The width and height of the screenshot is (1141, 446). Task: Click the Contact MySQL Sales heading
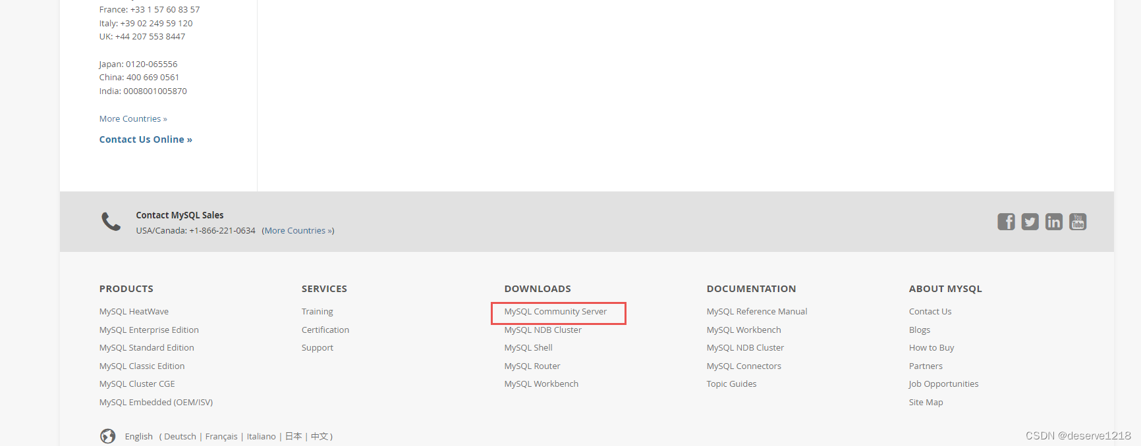[180, 215]
